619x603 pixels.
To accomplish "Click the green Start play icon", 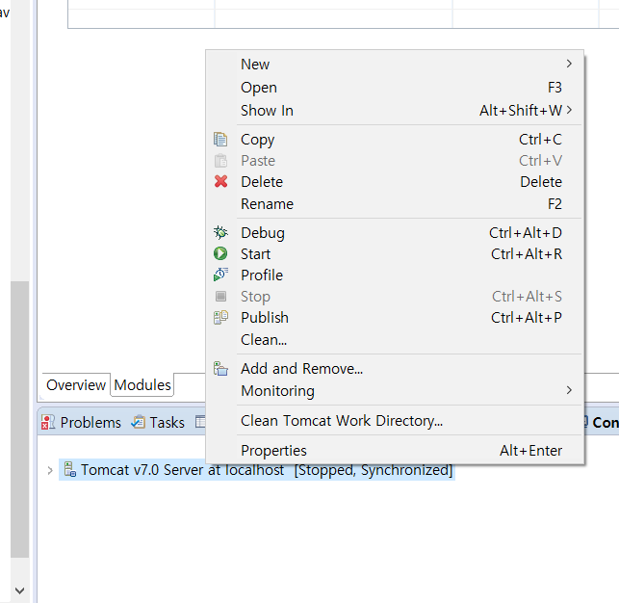I will [x=220, y=253].
